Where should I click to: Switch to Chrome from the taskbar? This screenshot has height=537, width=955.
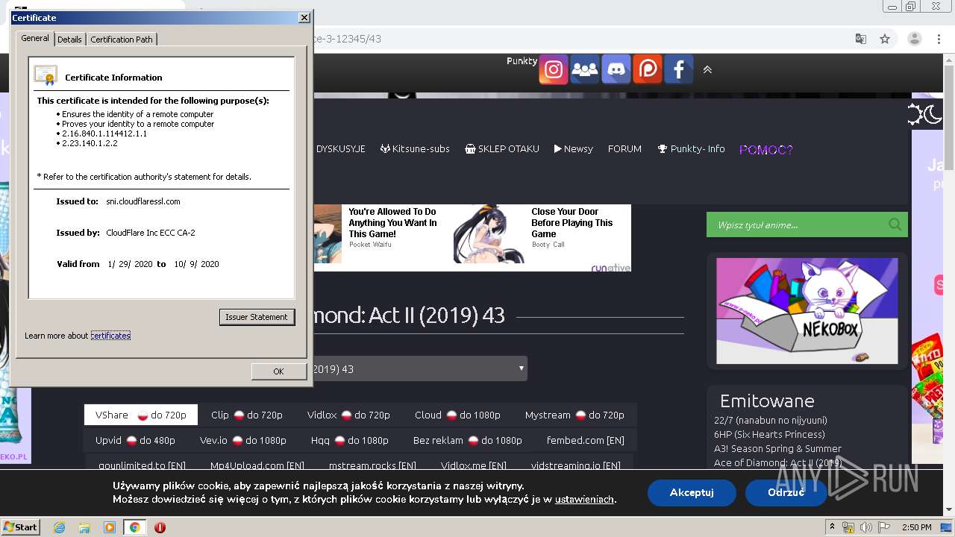click(x=134, y=527)
